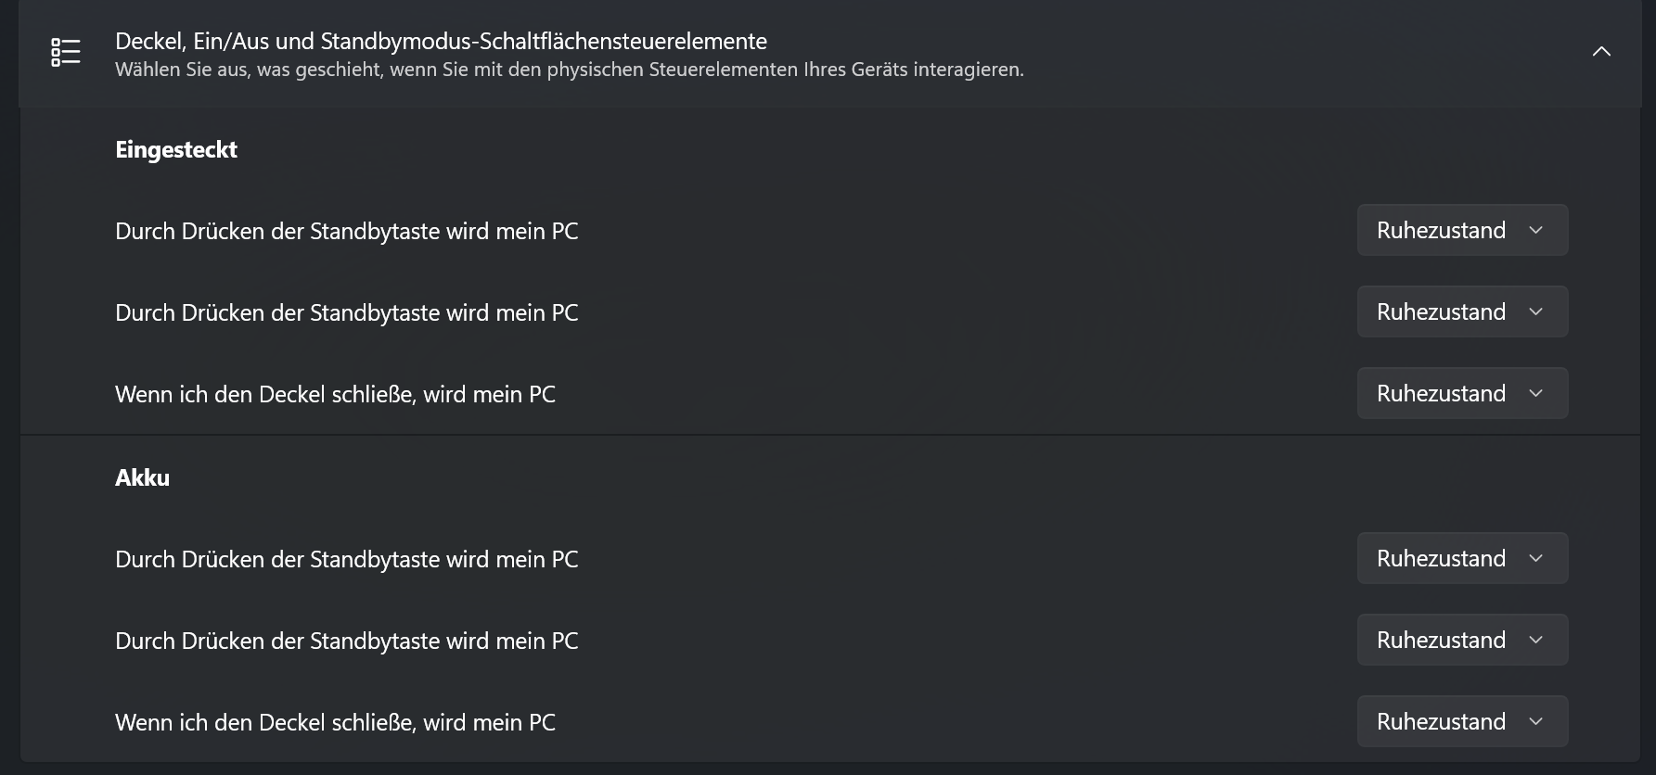Open the first Standbytaste dropdown under Eingesteckt
Image resolution: width=1656 pixels, height=775 pixels.
(1462, 230)
